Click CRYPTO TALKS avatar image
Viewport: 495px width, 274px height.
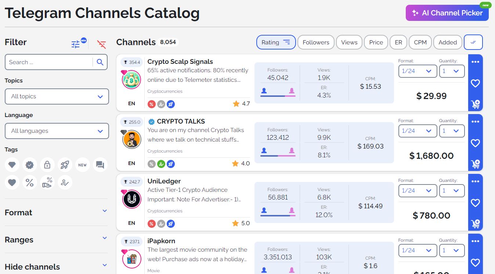click(x=131, y=139)
